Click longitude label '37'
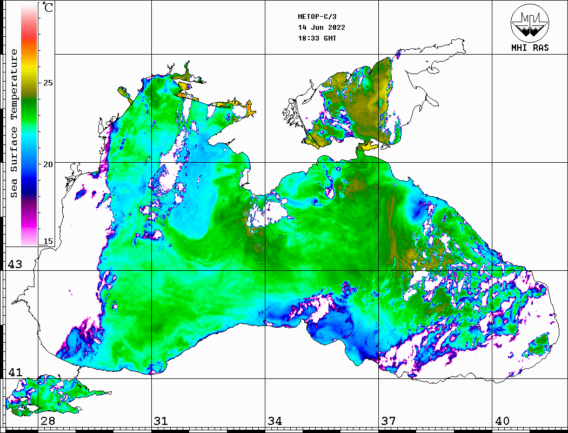568x433 pixels. coord(389,421)
